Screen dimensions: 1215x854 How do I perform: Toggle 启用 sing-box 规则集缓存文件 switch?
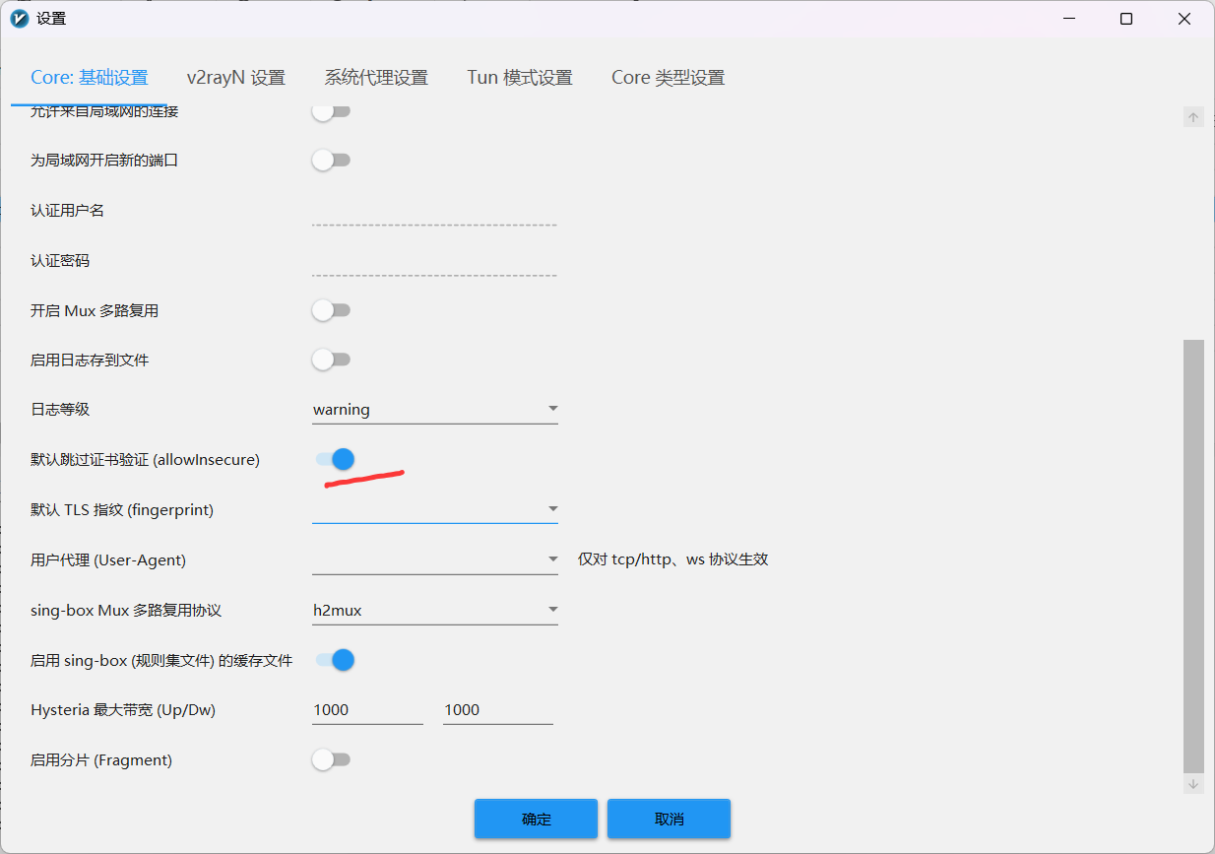(335, 660)
